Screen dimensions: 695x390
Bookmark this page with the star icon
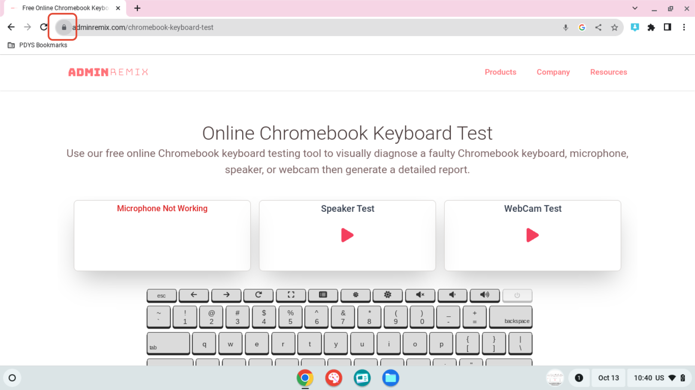click(x=615, y=27)
